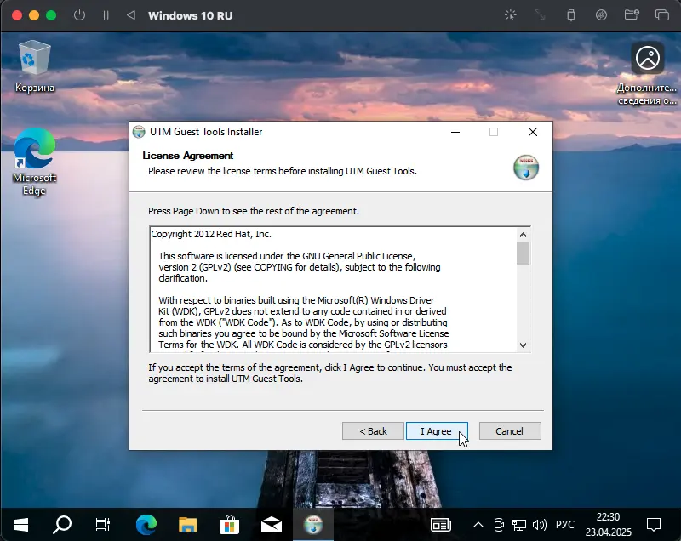The image size is (681, 541).
Task: Click the 'Copyright 2012 Red Hat, Inc.' line
Action: 211,234
